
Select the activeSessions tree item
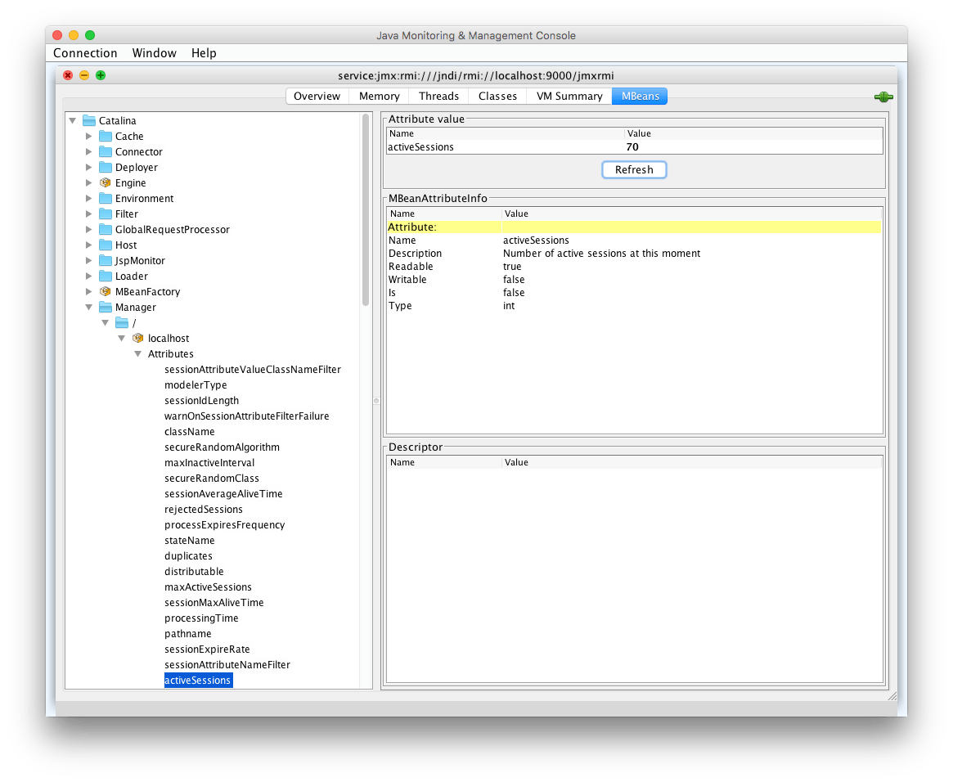coord(198,680)
